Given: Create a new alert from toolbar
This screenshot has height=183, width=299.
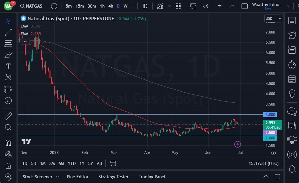Looking at the screenshot, I should tap(193, 6).
